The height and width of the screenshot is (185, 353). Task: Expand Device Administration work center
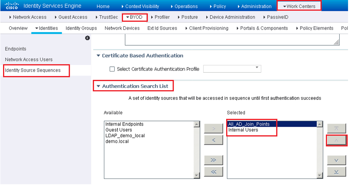(230, 17)
